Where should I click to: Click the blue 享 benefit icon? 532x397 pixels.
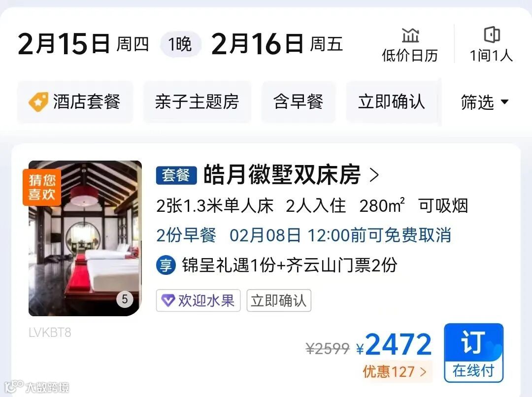pos(166,265)
